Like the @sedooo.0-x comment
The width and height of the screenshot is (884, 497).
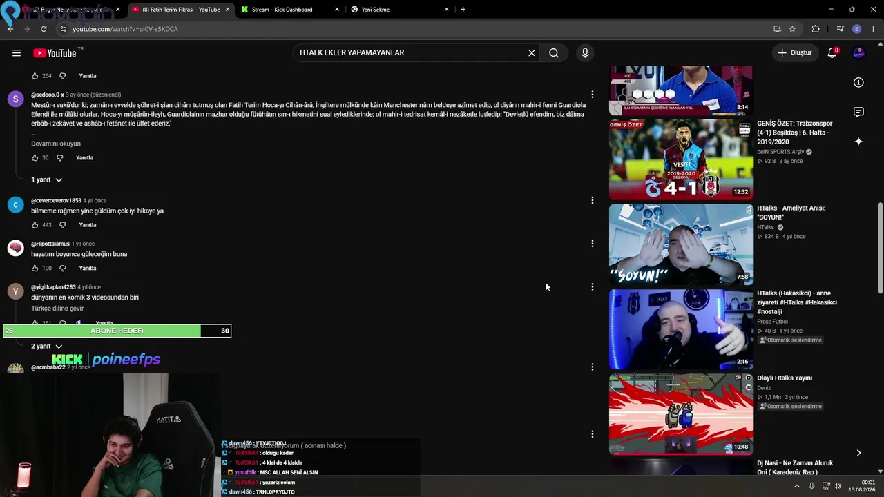click(35, 158)
